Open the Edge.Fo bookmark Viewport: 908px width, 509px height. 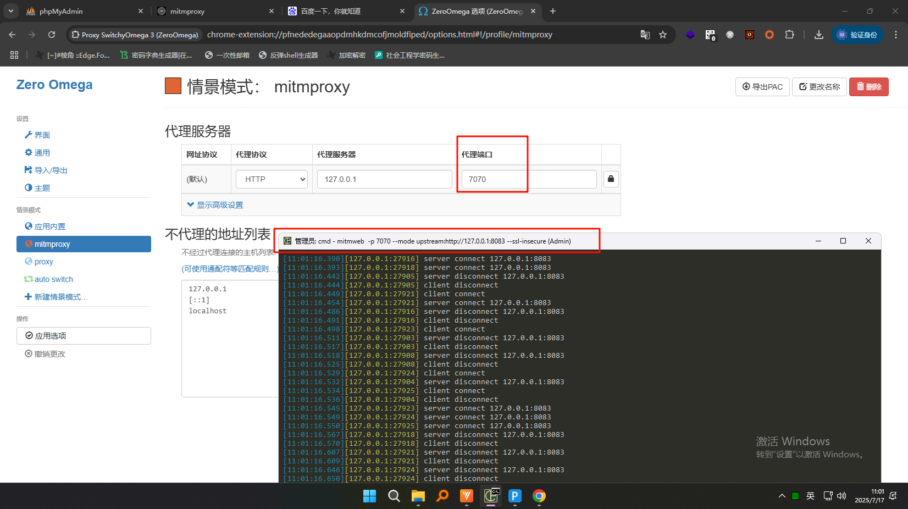(x=72, y=55)
